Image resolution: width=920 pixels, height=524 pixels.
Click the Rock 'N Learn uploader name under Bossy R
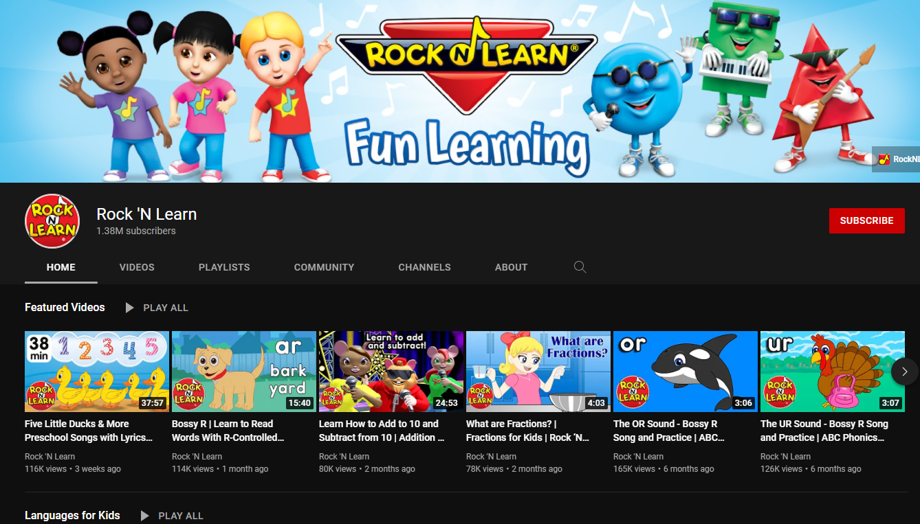(197, 456)
